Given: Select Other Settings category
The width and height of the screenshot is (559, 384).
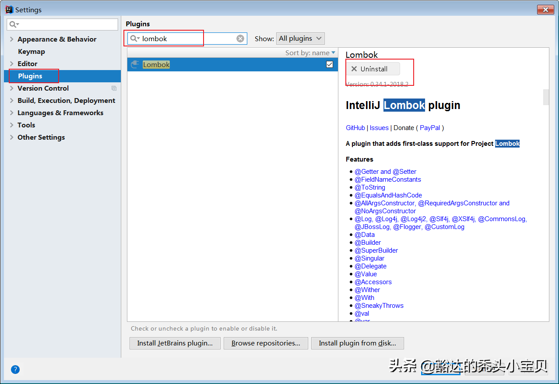Looking at the screenshot, I should click(41, 137).
